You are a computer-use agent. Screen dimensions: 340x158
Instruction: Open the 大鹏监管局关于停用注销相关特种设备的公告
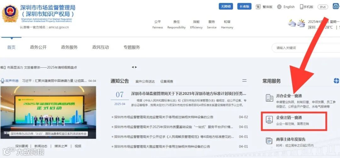(162, 147)
